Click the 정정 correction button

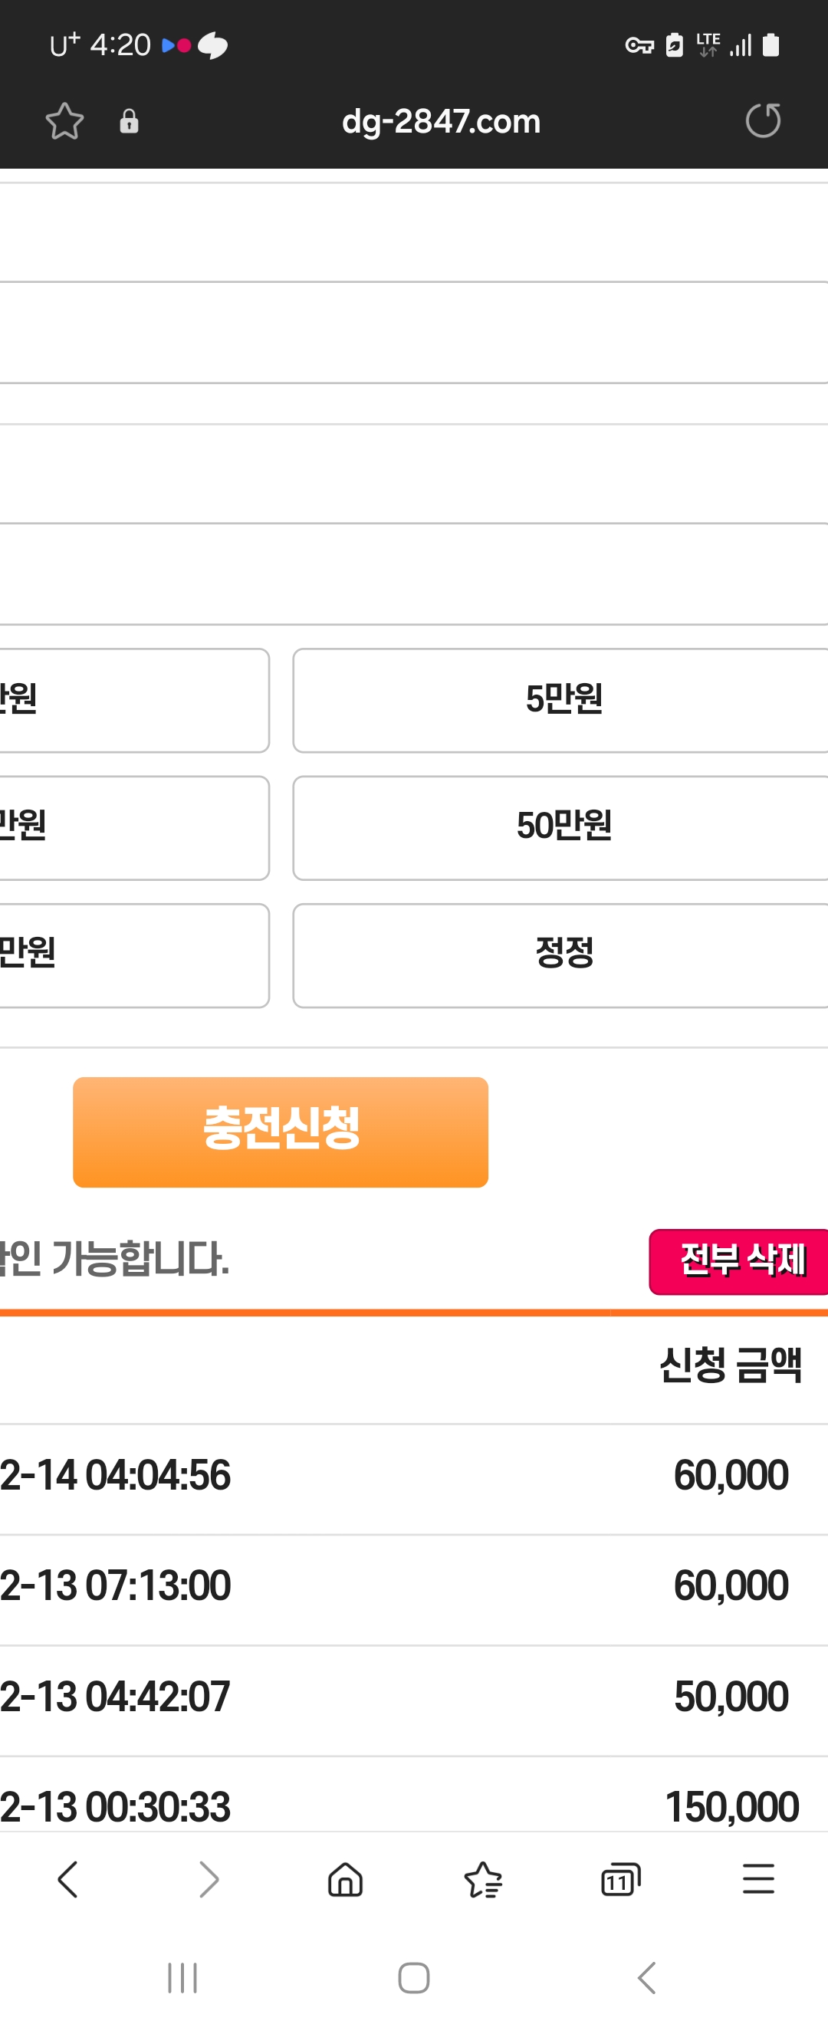(563, 955)
